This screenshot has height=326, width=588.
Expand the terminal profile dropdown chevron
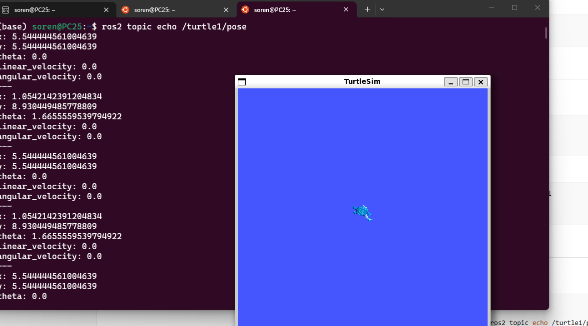(x=382, y=10)
